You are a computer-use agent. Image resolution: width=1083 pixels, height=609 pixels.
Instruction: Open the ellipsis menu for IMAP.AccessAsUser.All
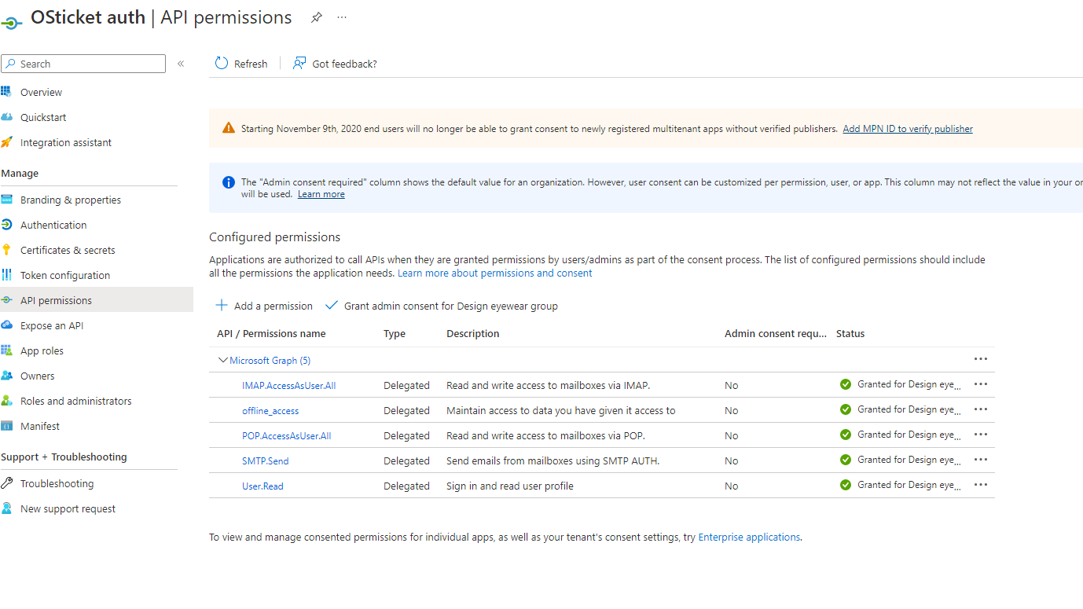[980, 384]
